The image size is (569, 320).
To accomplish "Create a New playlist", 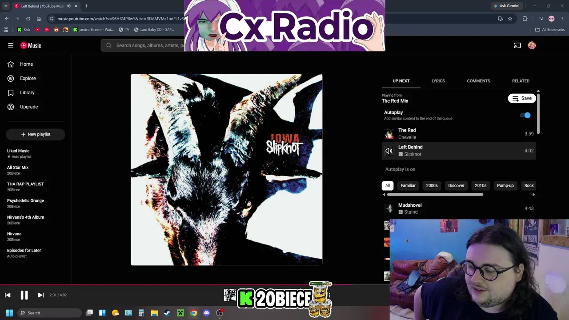I will tap(36, 134).
